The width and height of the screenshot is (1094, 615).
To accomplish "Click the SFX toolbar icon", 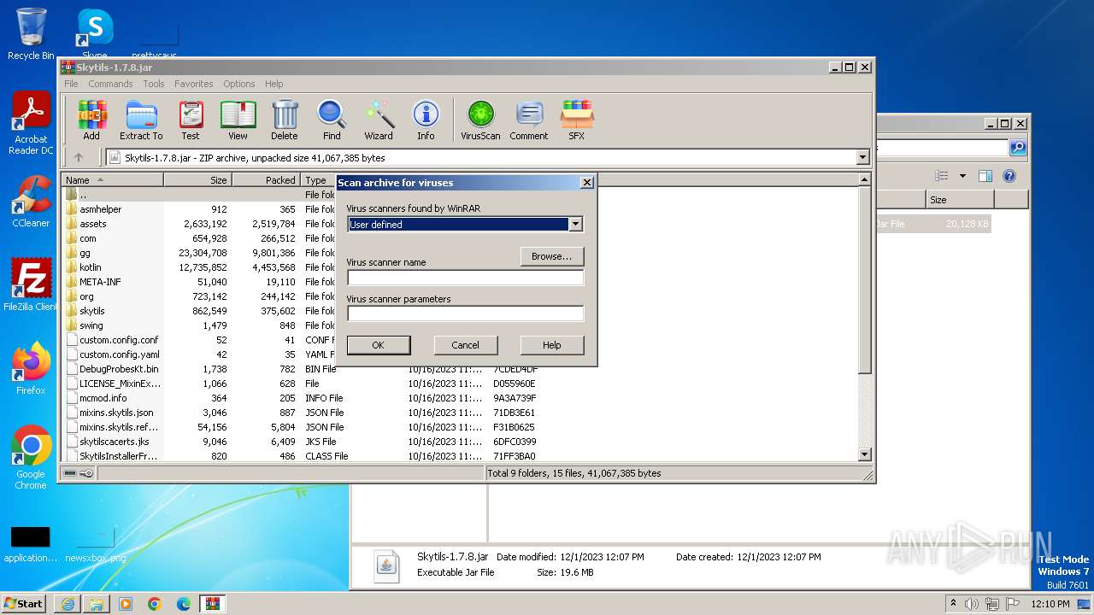I will tap(577, 120).
